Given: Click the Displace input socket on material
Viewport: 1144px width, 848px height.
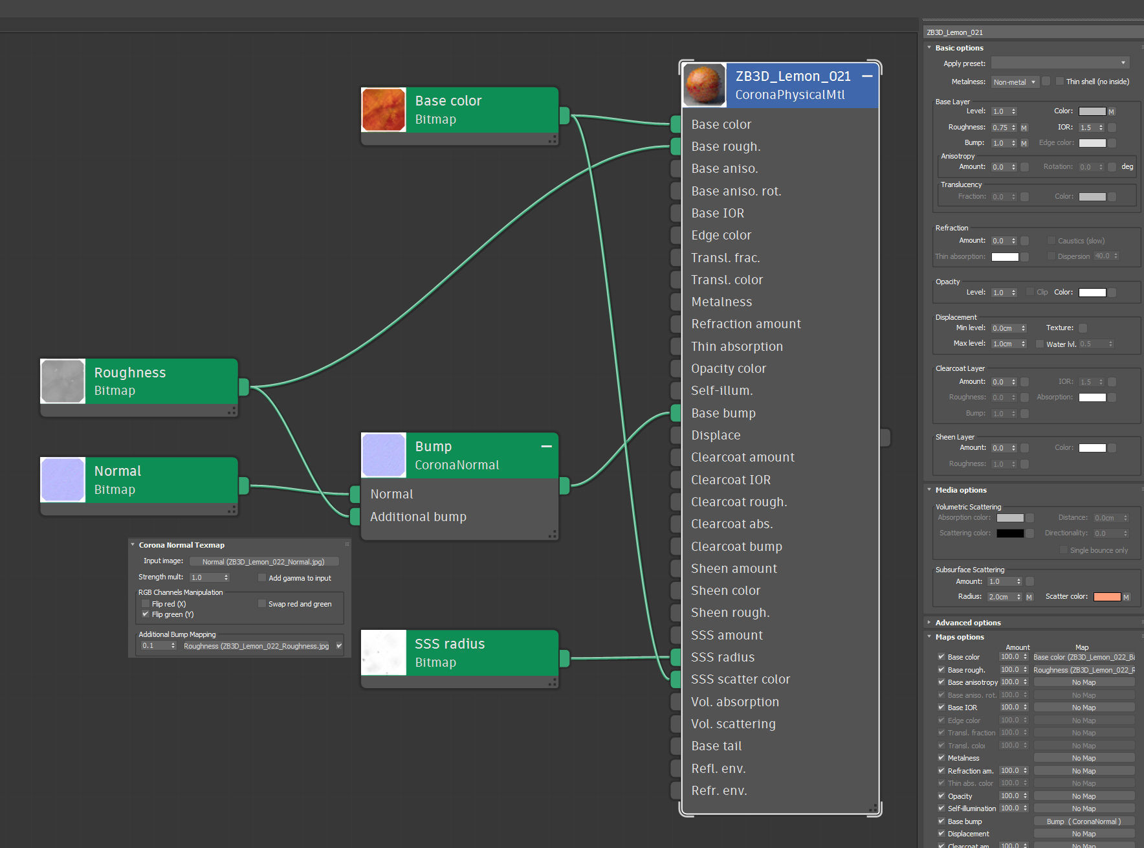Looking at the screenshot, I should (x=676, y=435).
